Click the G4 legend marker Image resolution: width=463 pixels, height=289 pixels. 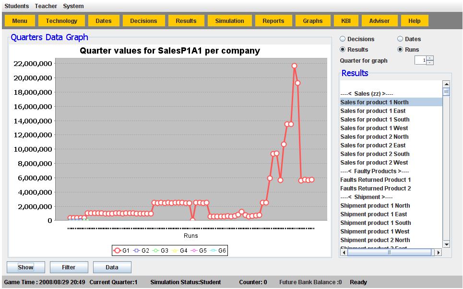click(175, 250)
